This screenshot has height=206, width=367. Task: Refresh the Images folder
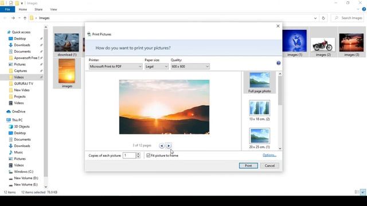click(x=323, y=18)
